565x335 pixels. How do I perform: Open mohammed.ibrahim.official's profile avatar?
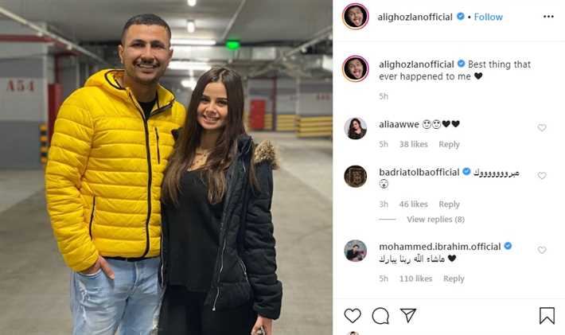[356, 251]
